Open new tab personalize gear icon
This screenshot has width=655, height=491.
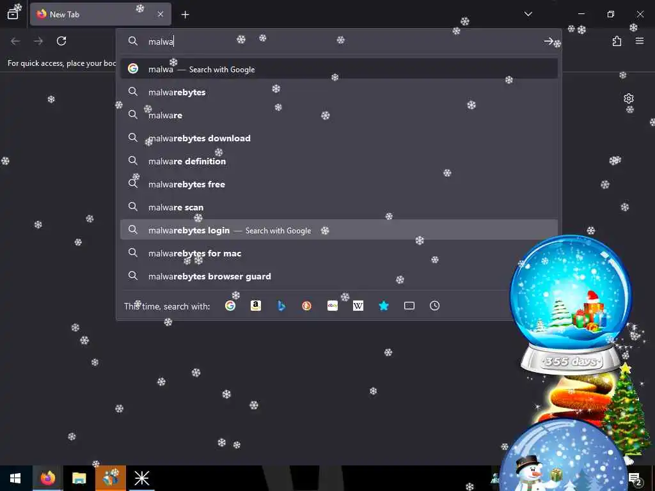tap(628, 98)
